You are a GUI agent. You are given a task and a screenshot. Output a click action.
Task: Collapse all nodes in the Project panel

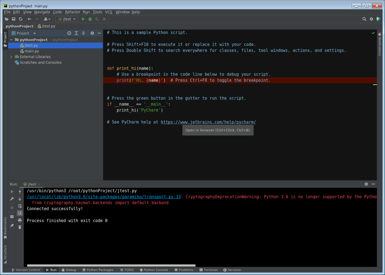83,33
